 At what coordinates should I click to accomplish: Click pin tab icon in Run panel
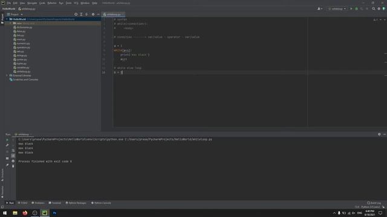click(7, 165)
